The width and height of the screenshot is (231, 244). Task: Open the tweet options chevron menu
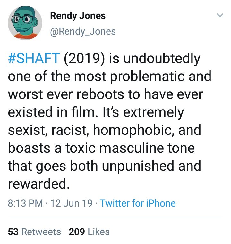220,15
